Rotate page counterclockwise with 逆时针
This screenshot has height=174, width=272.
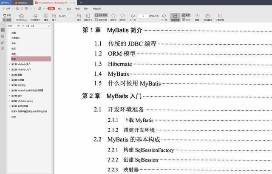(122, 16)
